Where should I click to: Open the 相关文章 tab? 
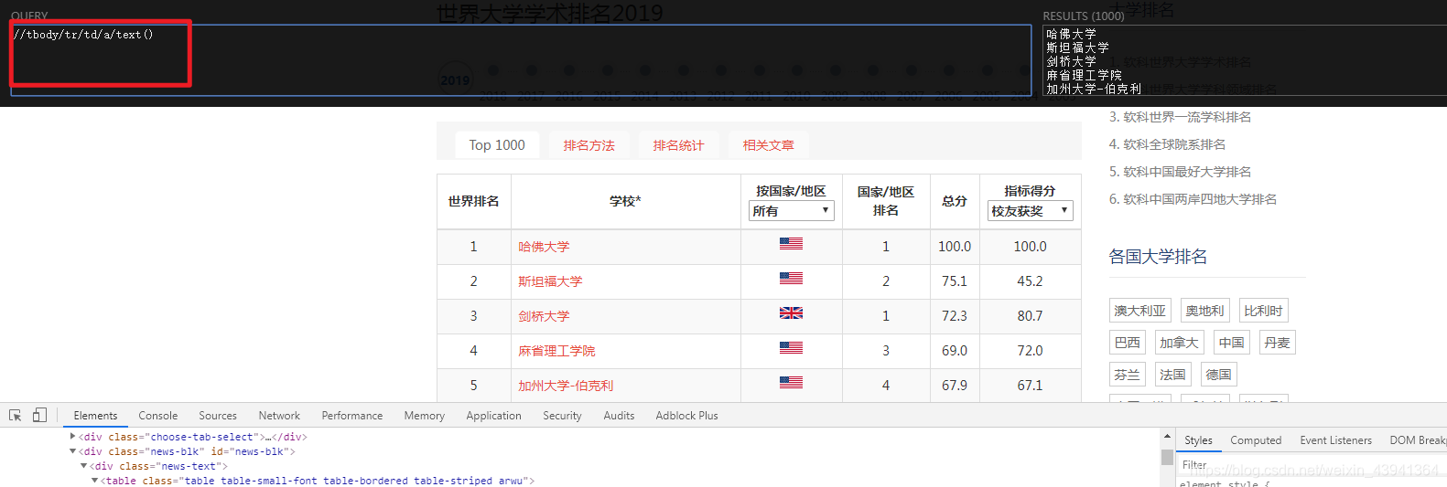pyautogui.click(x=769, y=145)
